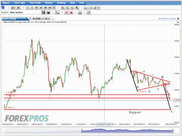Click the -18.0500 (-1.16%) change value

[41, 19]
